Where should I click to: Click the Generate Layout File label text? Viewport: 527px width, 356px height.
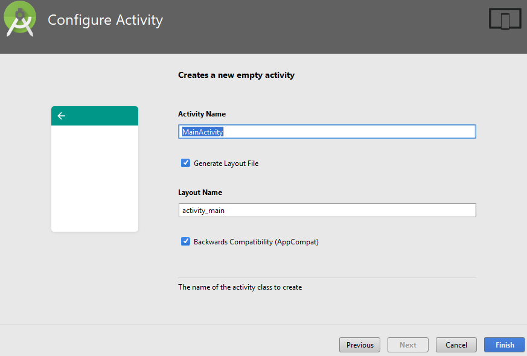click(x=226, y=164)
